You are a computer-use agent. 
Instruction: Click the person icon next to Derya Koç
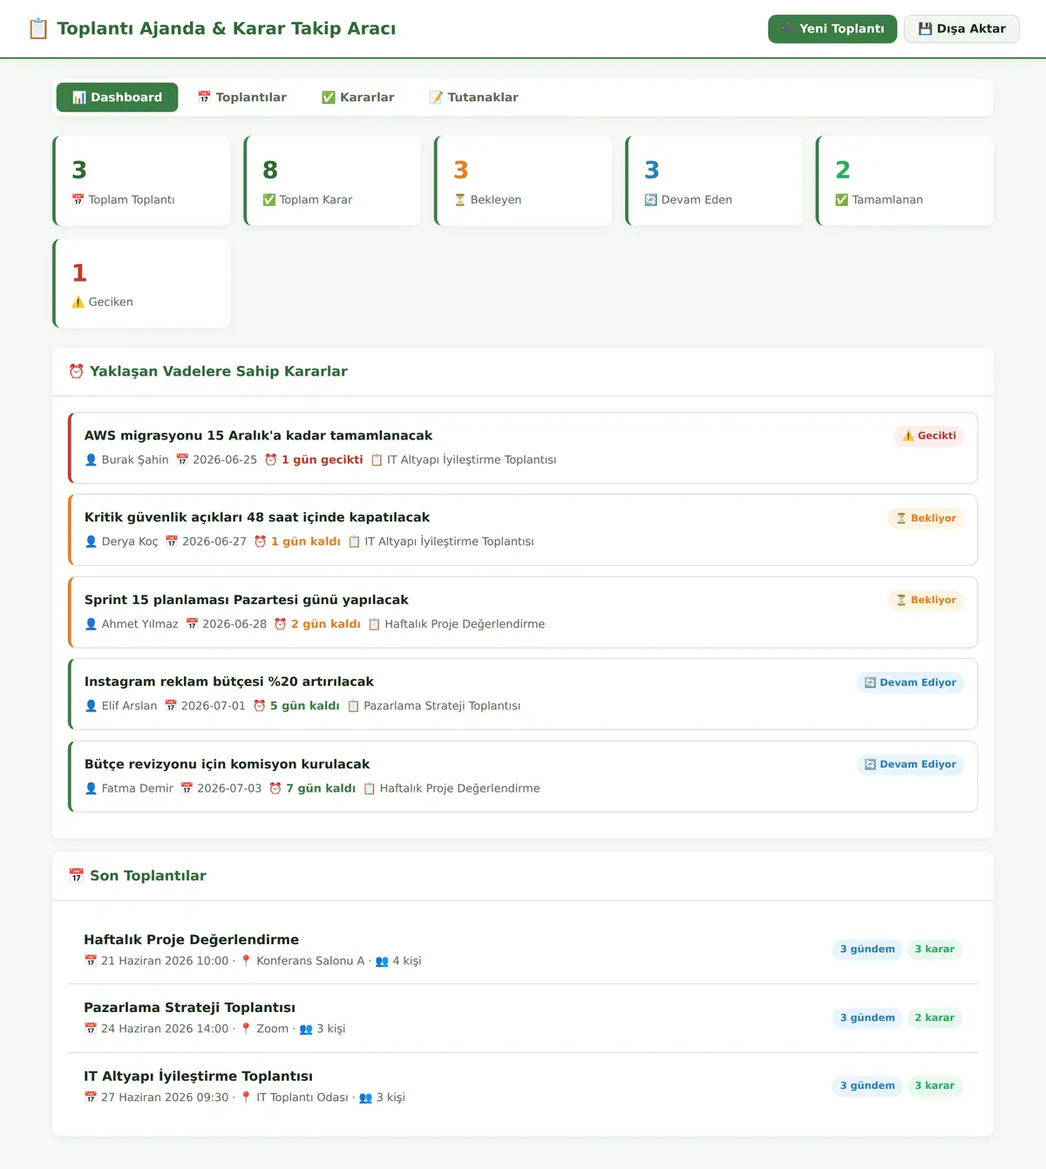91,542
